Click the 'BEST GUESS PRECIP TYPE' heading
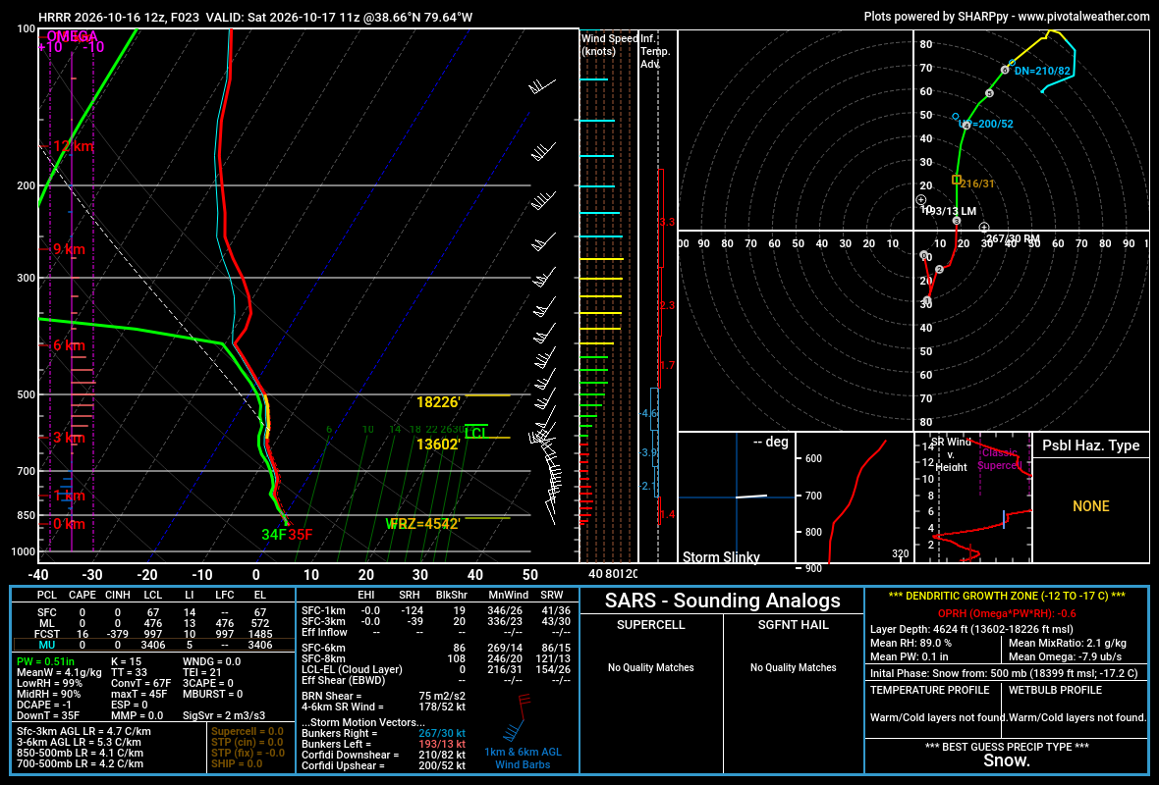Image resolution: width=1159 pixels, height=785 pixels. 1007,747
